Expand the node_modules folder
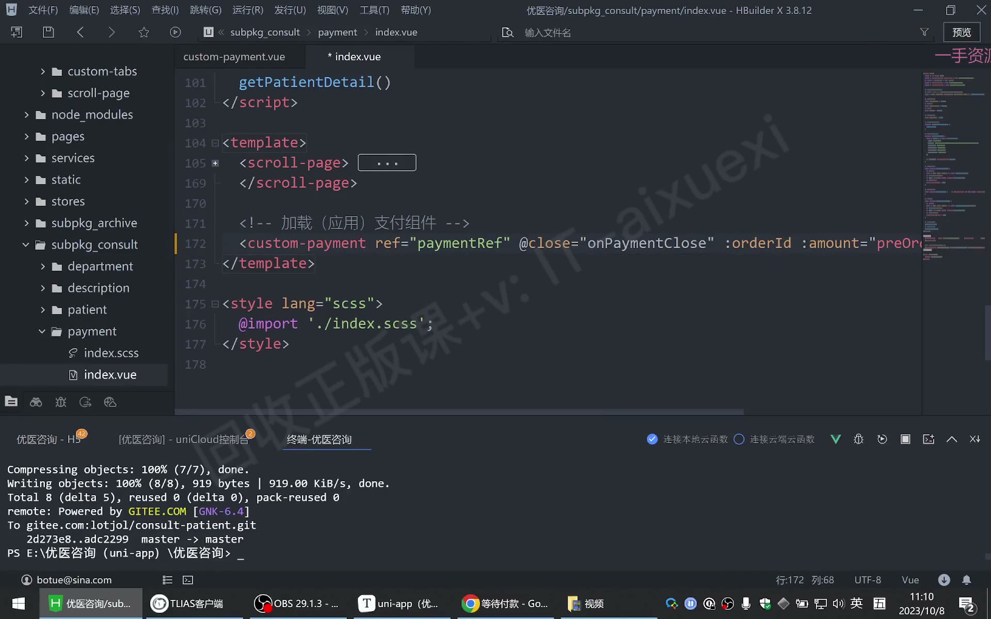 tap(26, 115)
